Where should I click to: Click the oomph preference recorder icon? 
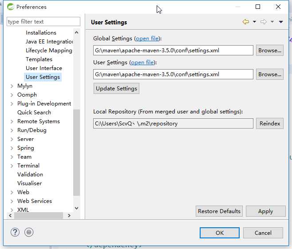[29, 232]
